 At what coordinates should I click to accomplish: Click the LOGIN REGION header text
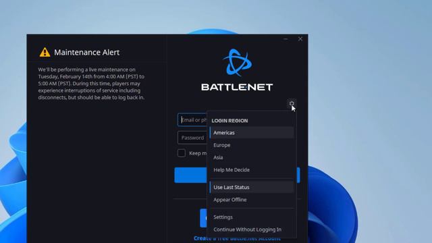(230, 121)
